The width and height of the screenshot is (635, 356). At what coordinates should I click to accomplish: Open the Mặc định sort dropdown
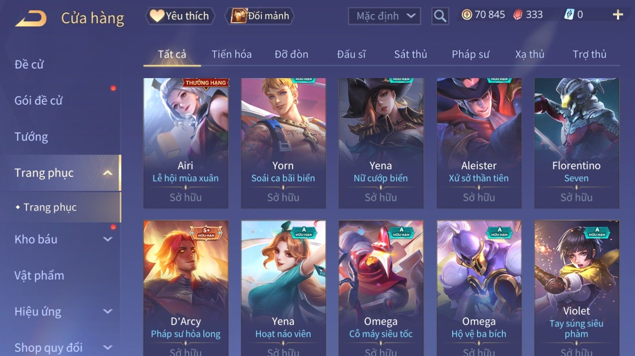click(x=384, y=16)
